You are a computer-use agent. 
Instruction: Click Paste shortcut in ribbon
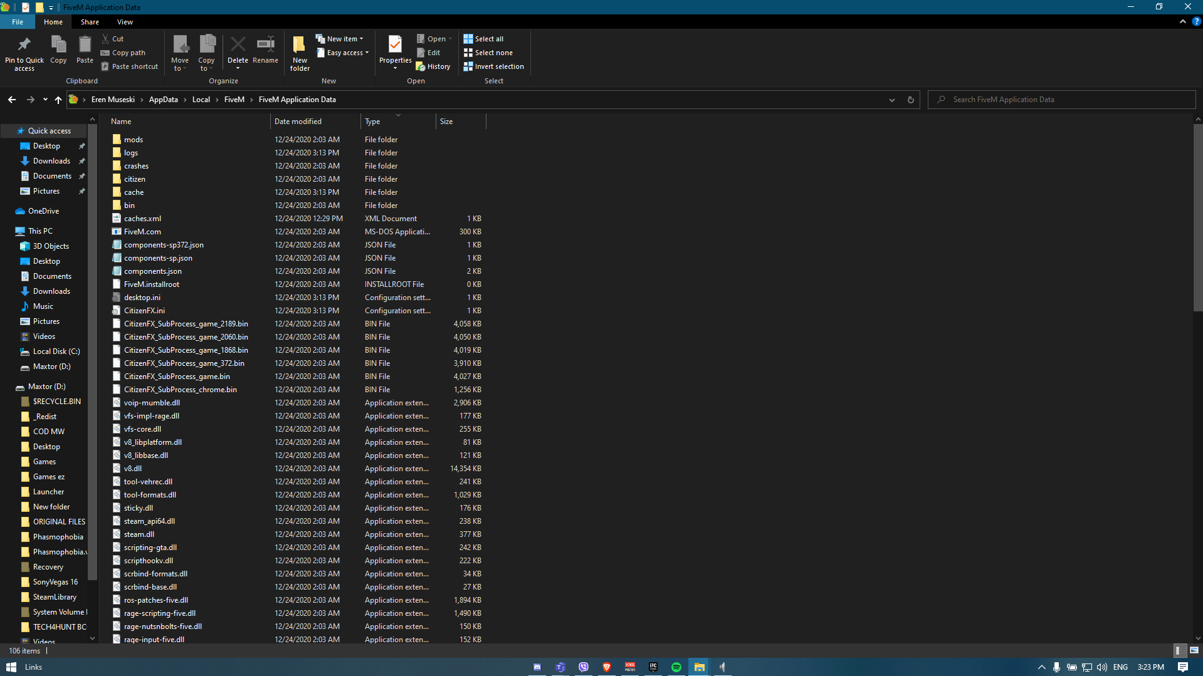click(x=129, y=66)
